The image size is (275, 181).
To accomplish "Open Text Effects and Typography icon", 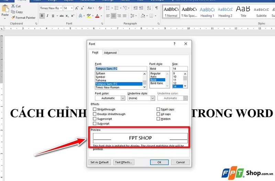I will pos(80,16).
